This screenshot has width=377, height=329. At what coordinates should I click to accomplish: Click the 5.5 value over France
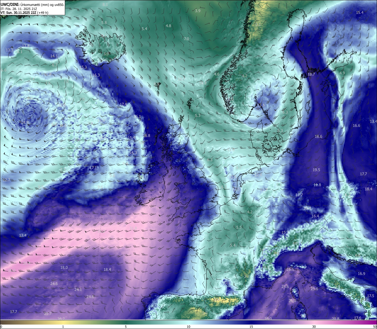click(x=239, y=227)
